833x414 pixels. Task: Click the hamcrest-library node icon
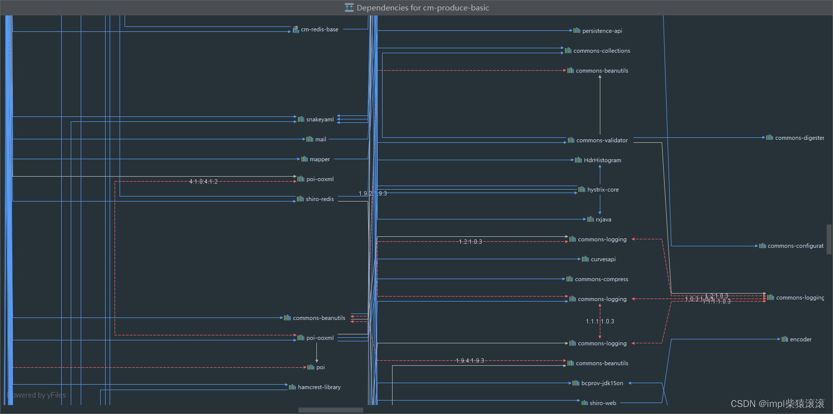(x=292, y=387)
